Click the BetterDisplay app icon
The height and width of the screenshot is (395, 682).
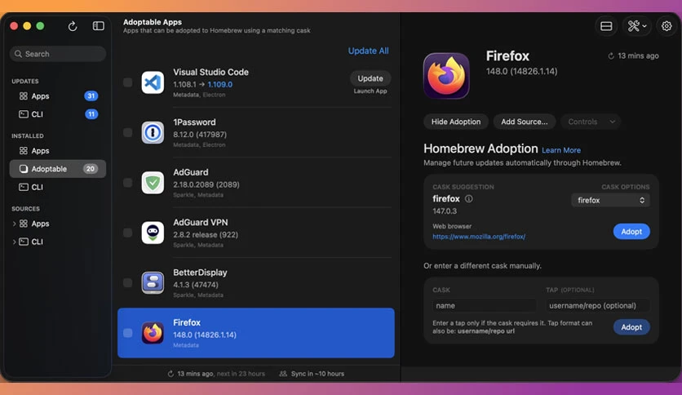point(153,282)
